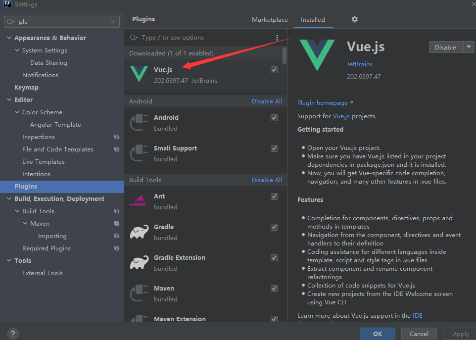Open External Tools settings
476x340 pixels.
[43, 273]
